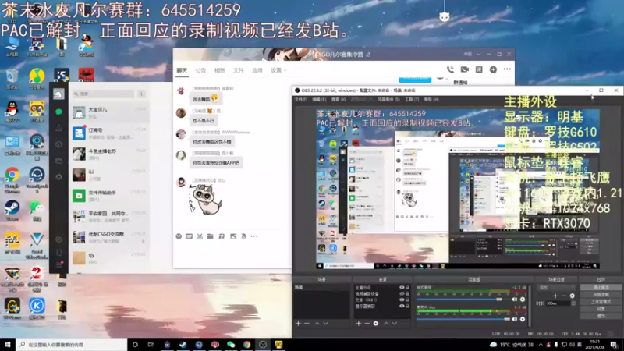Adjust mic/aux volume slider in OBS

pyautogui.click(x=463, y=319)
